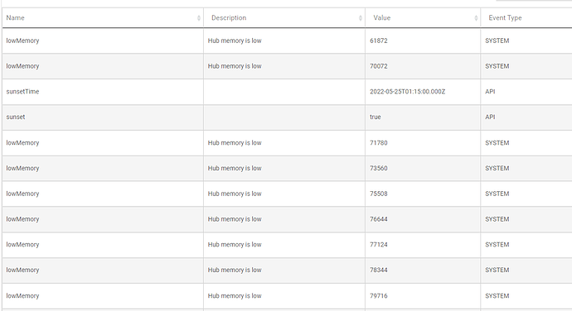The width and height of the screenshot is (572, 311).
Task: Click the value 70072 cell
Action: [423, 66]
